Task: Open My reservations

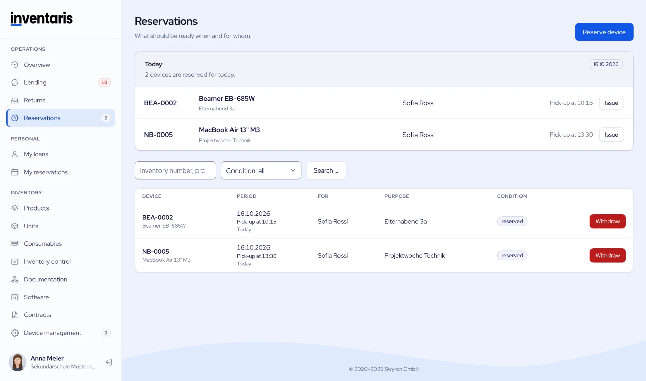Action: tap(61, 172)
